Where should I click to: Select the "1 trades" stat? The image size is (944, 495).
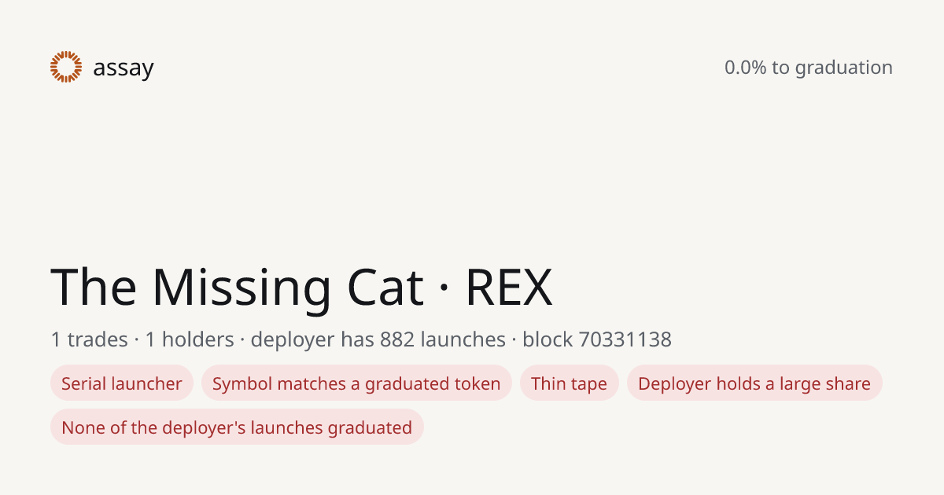89,339
